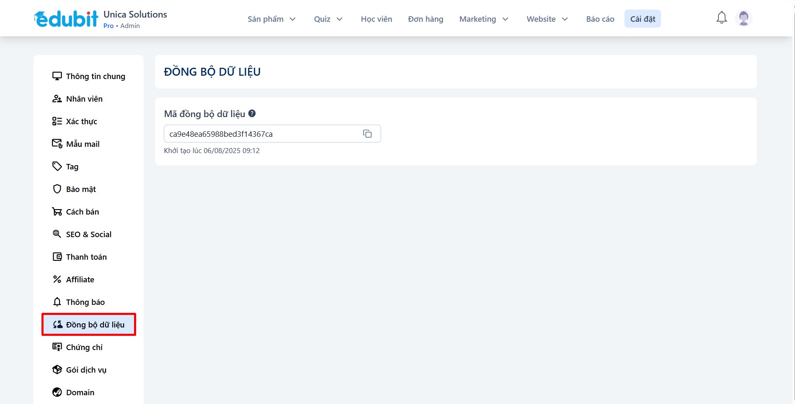This screenshot has height=404, width=795.
Task: Click the Thông báo bell icon in sidebar
Action: [57, 302]
